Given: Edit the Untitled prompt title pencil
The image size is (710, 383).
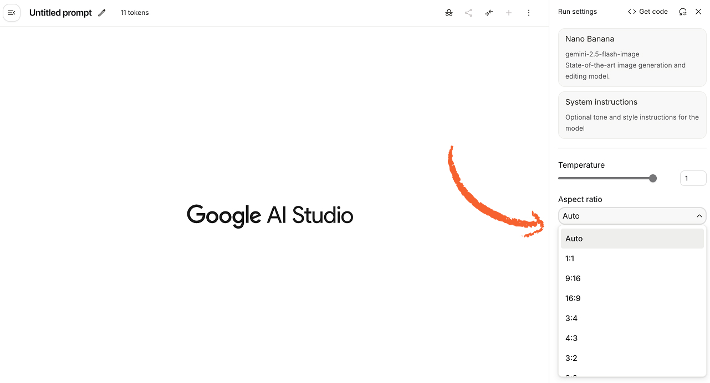Looking at the screenshot, I should [x=101, y=13].
